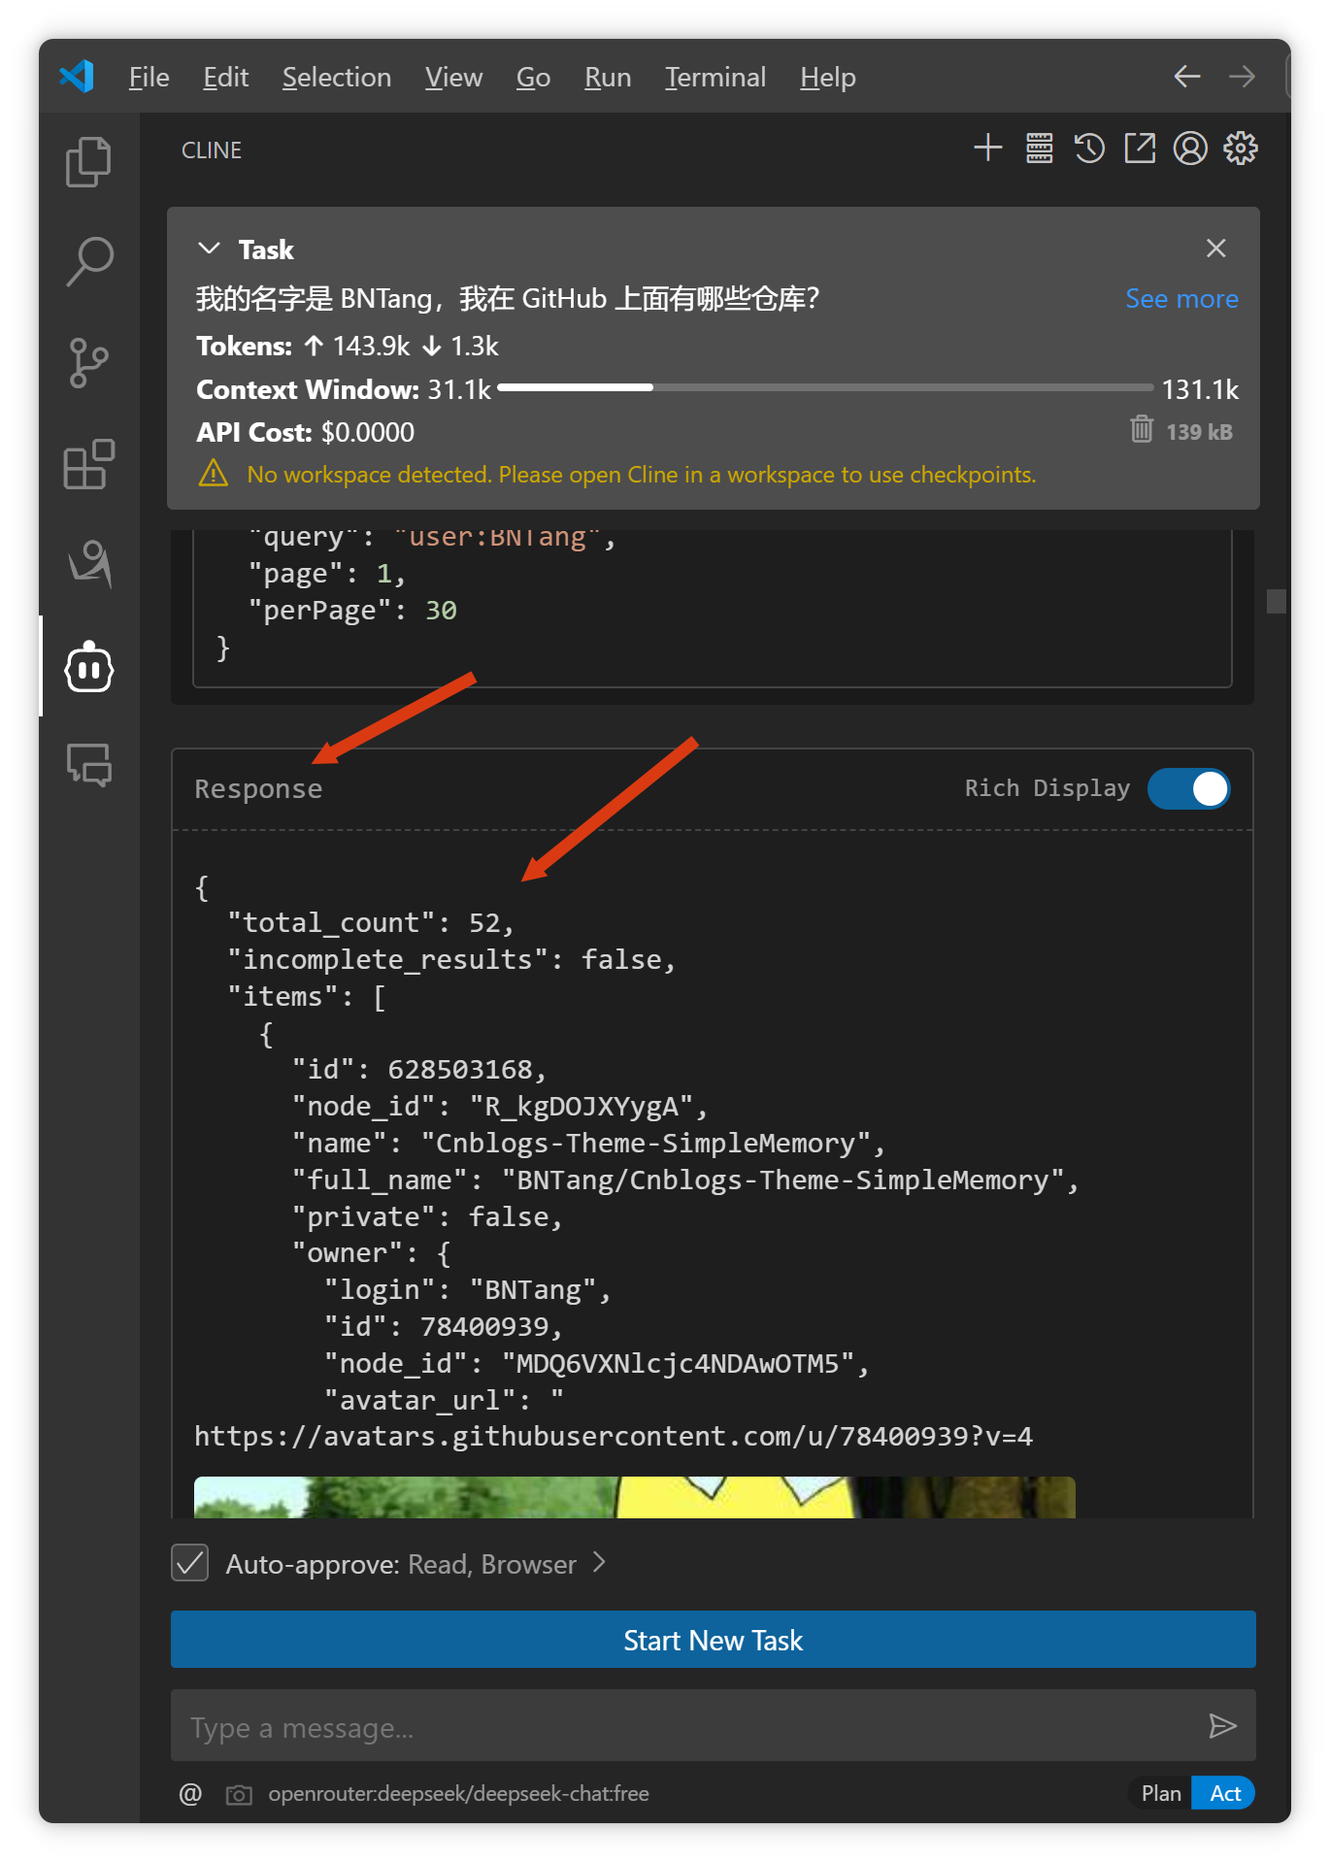The image size is (1330, 1862).
Task: Delete task using the trash icon
Action: (1142, 429)
